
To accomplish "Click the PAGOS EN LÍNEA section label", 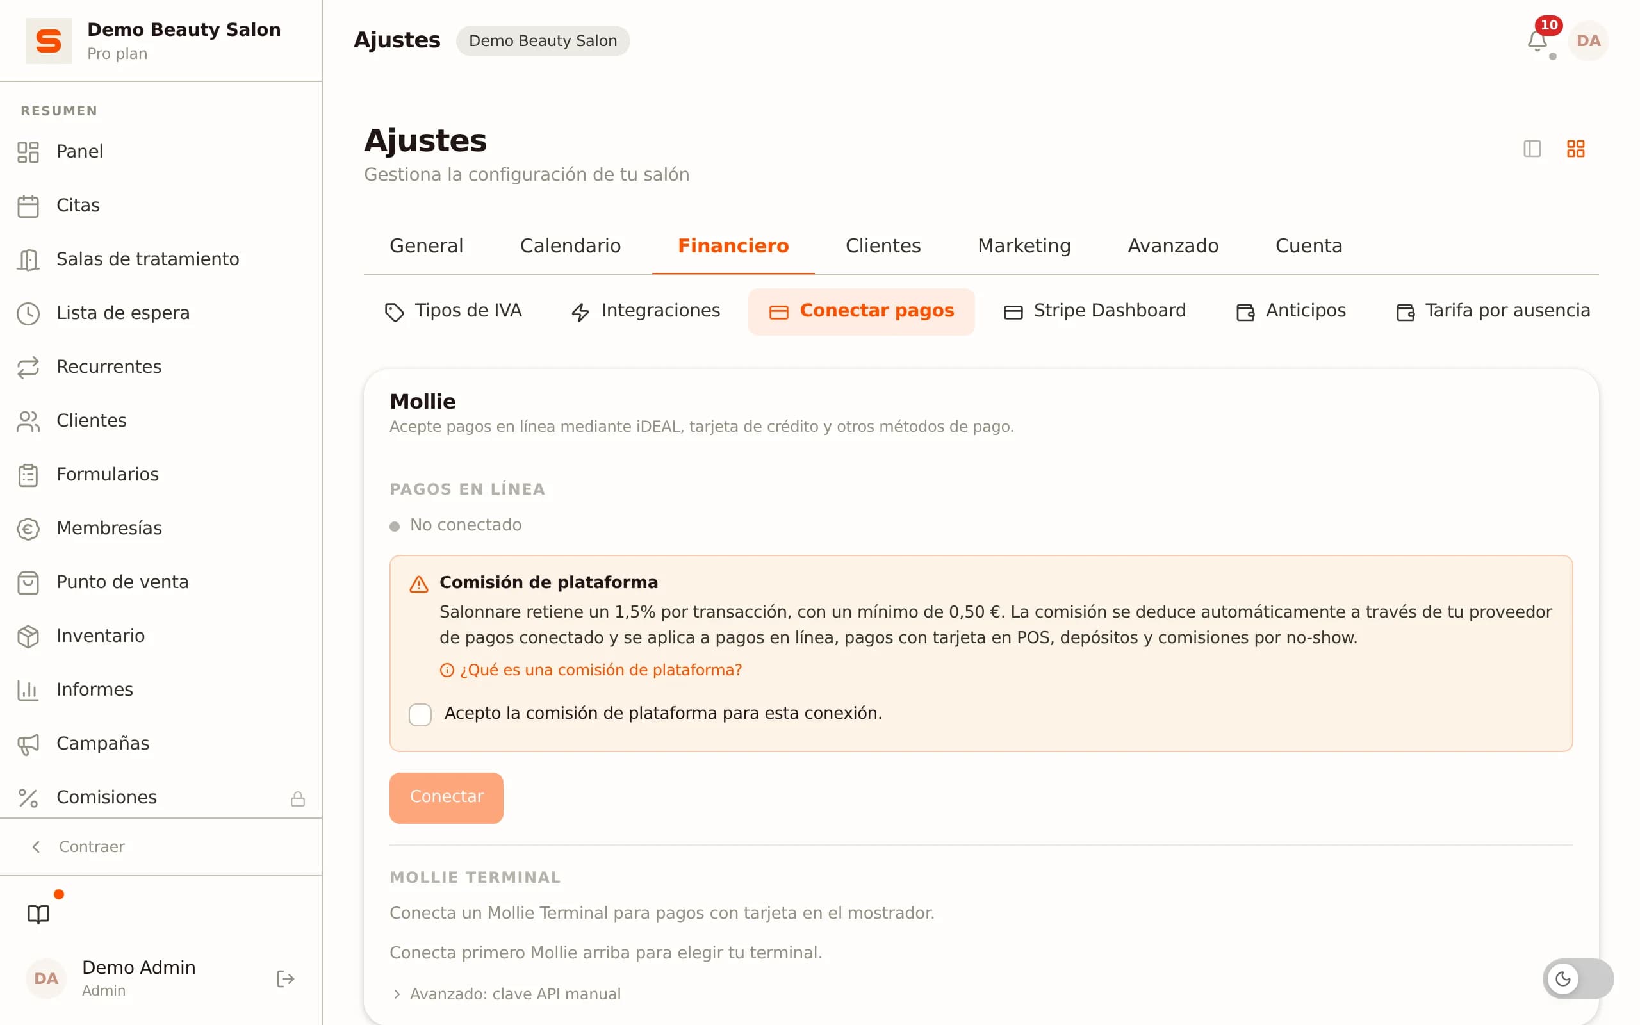I will (x=467, y=489).
